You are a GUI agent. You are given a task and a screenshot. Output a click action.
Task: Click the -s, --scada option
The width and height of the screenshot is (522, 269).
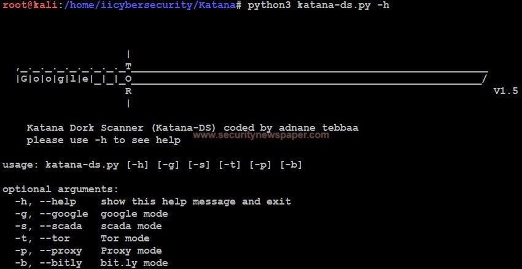pyautogui.click(x=49, y=227)
